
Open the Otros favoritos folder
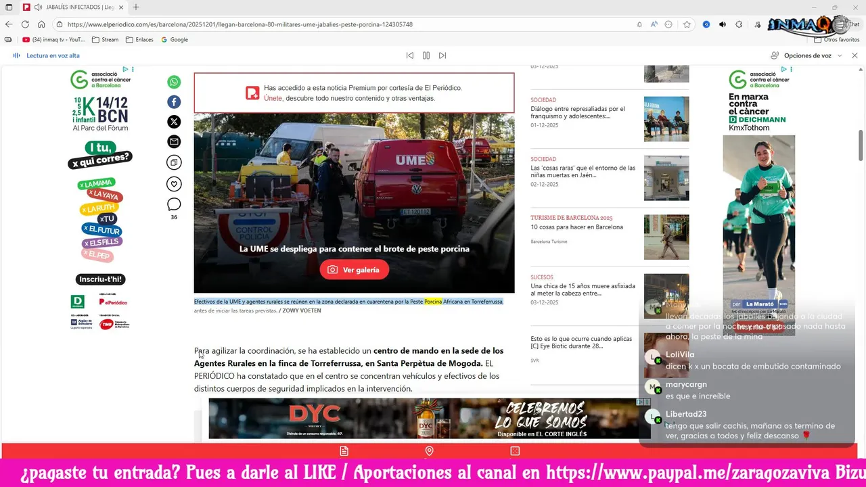(x=837, y=40)
